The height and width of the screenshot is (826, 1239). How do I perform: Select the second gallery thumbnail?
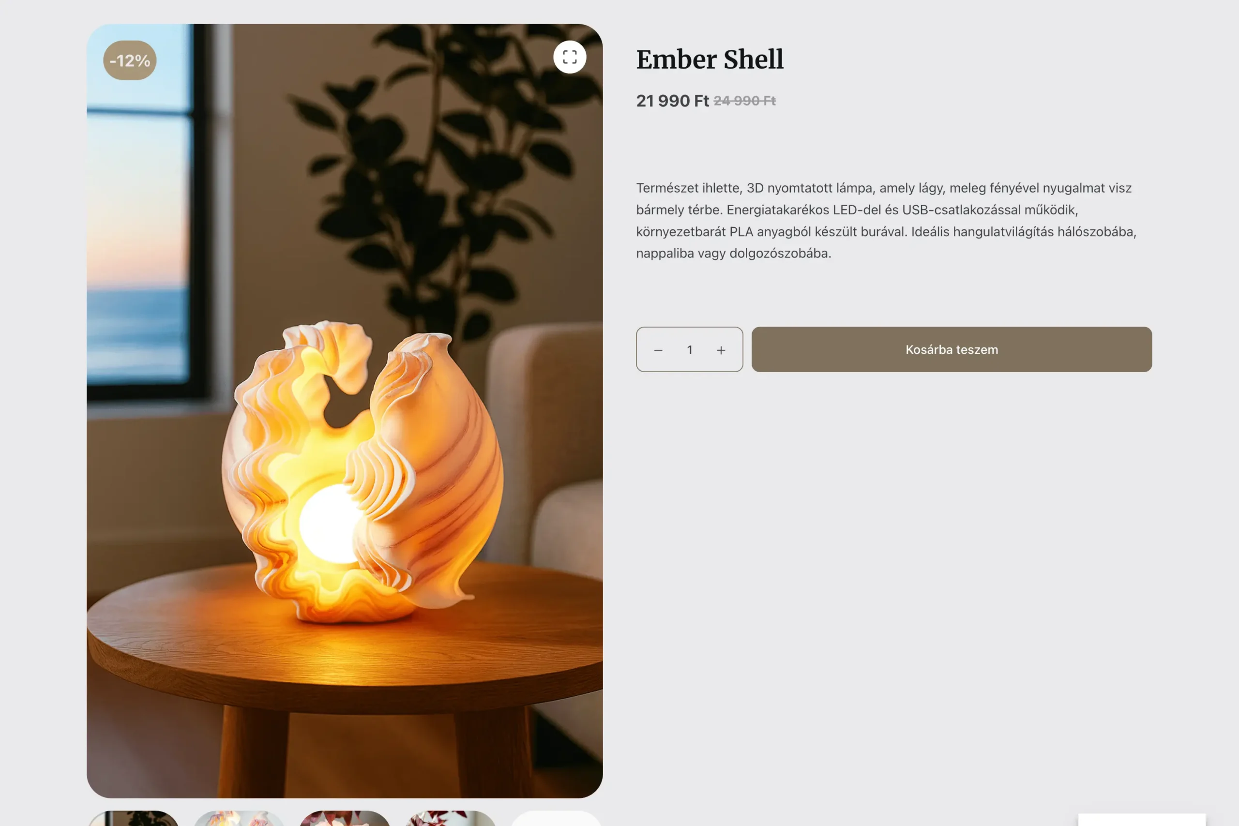coord(239,818)
